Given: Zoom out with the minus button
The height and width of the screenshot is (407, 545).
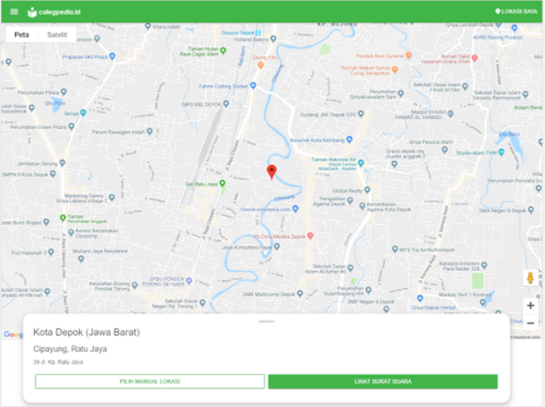Looking at the screenshot, I should coord(531,324).
